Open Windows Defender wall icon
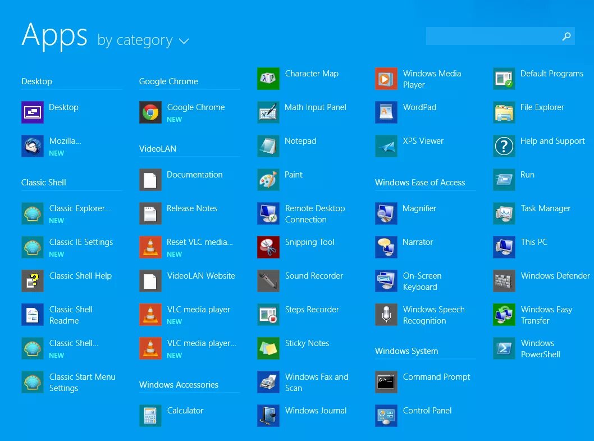This screenshot has width=594, height=441. tap(504, 281)
